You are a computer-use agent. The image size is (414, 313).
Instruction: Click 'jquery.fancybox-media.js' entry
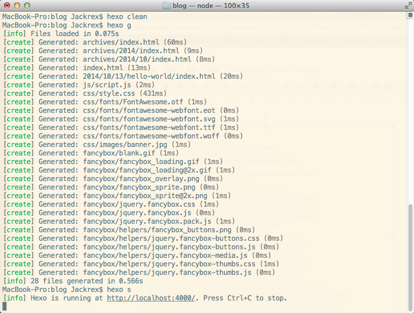coord(199,255)
